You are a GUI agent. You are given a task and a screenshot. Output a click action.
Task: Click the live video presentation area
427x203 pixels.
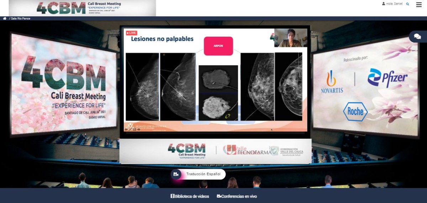[215, 80]
